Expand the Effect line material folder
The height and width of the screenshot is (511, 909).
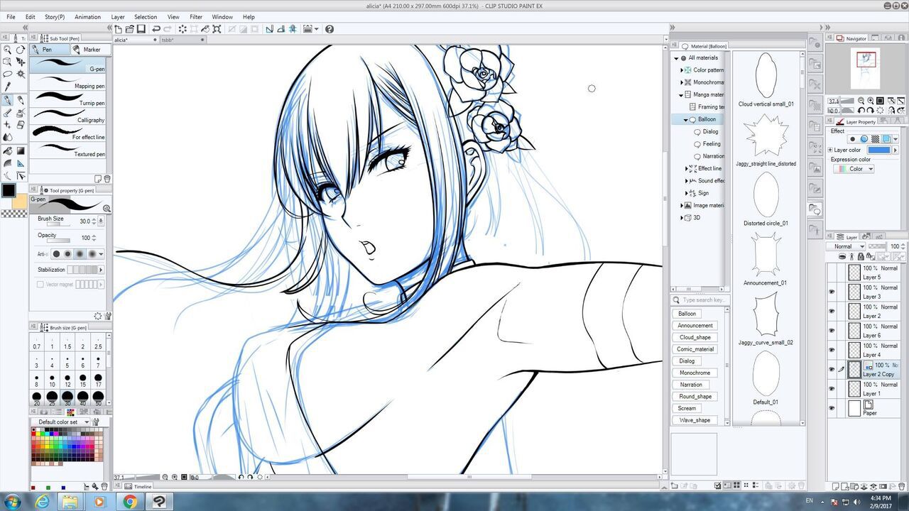[x=687, y=168]
